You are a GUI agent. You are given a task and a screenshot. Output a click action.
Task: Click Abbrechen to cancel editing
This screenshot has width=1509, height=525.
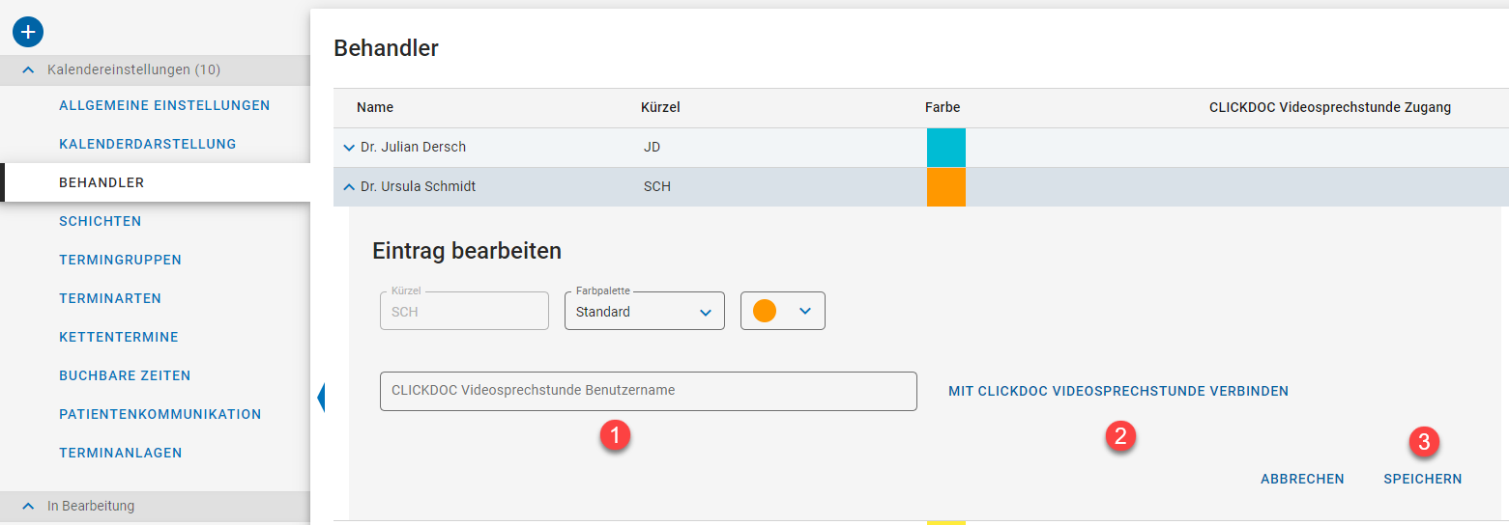[x=1301, y=479]
